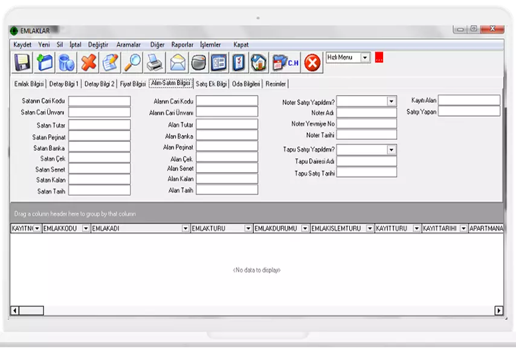Image resolution: width=516 pixels, height=357 pixels.
Task: Click the magnifying glass search icon
Action: (132, 62)
